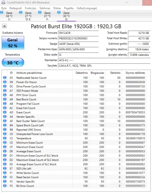The height and width of the screenshot is (193, 152).
Task: Select disk D: E: tab at 27 °C
Action: point(28,16)
